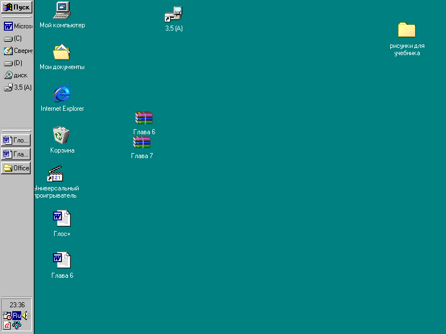Activate the Office folder taskbar button

(16, 168)
